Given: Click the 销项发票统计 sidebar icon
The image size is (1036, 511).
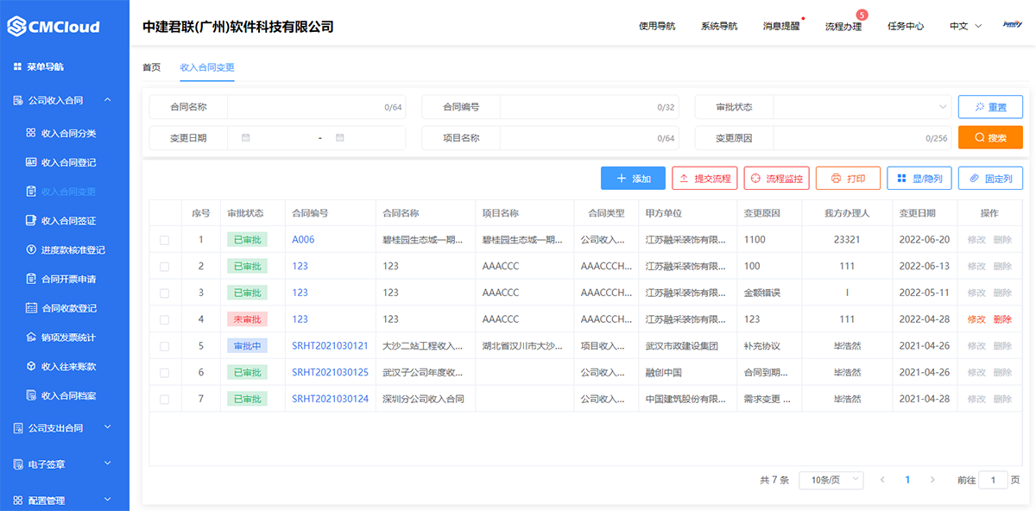Looking at the screenshot, I should point(31,338).
